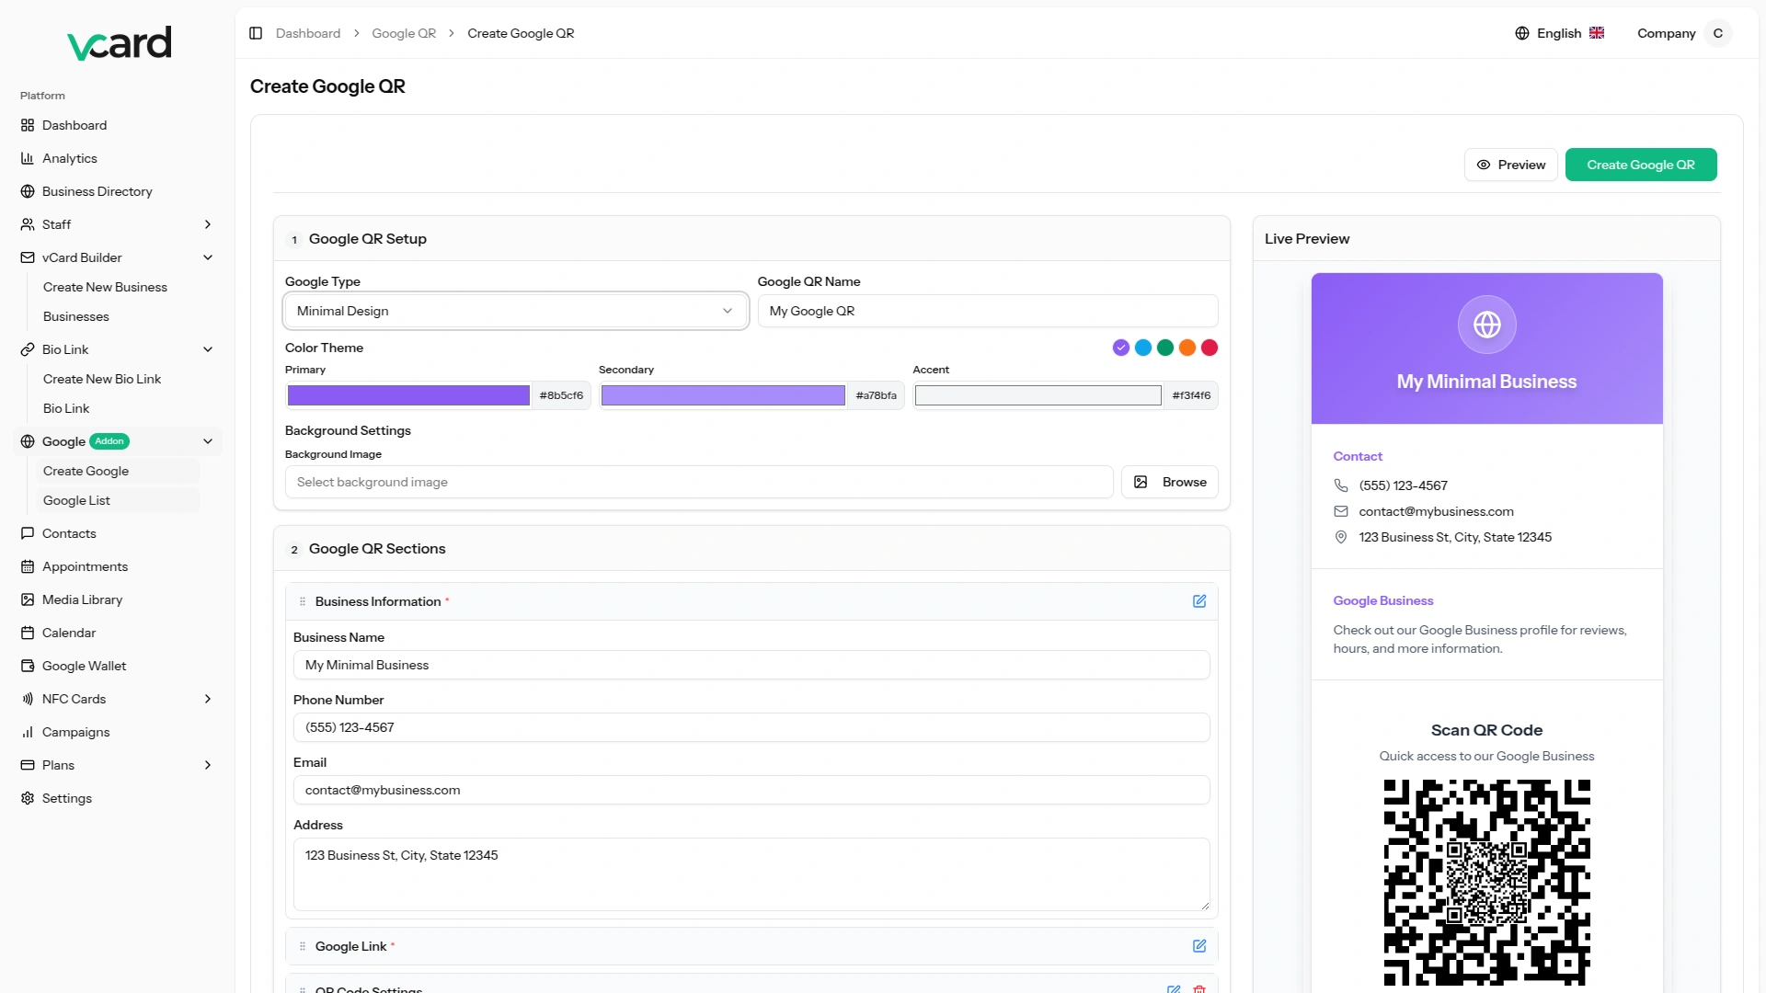Choose the red color theme preset

click(x=1210, y=348)
